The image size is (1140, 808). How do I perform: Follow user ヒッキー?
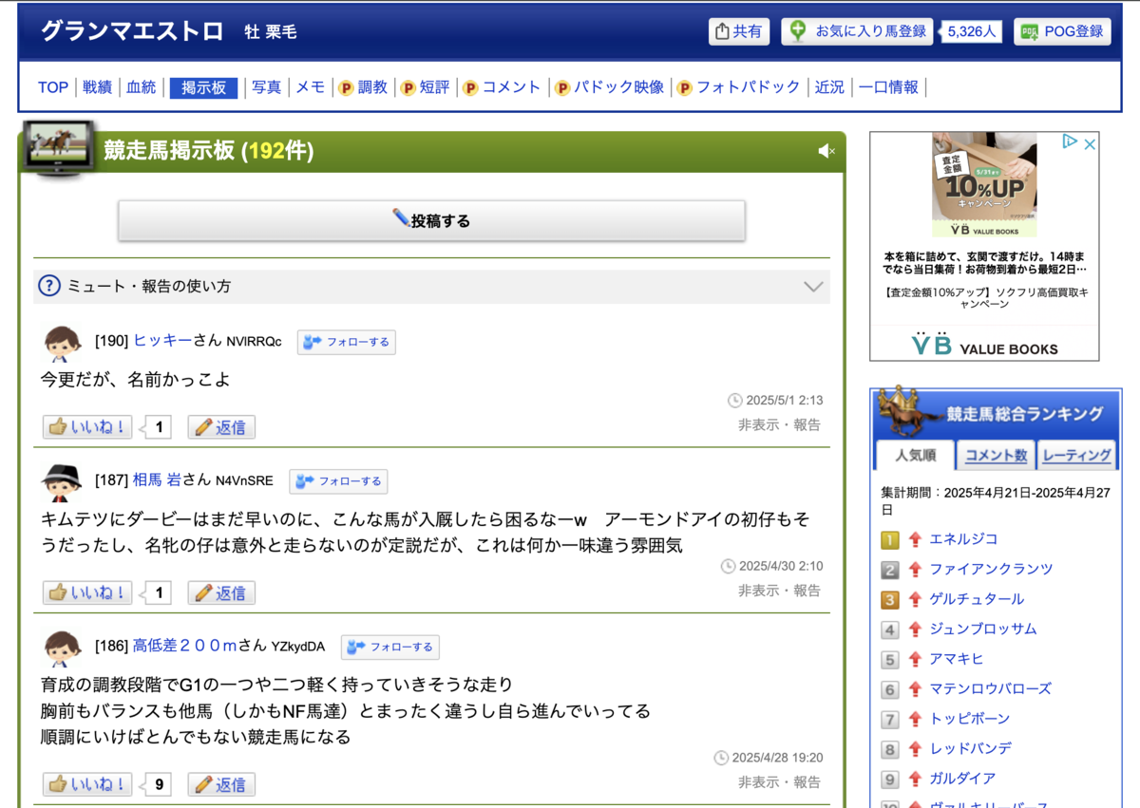pyautogui.click(x=347, y=342)
